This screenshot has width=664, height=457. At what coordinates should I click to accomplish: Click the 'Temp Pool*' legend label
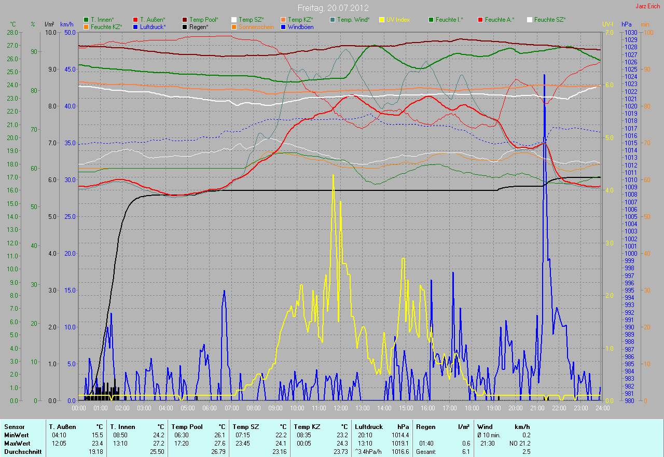click(204, 20)
